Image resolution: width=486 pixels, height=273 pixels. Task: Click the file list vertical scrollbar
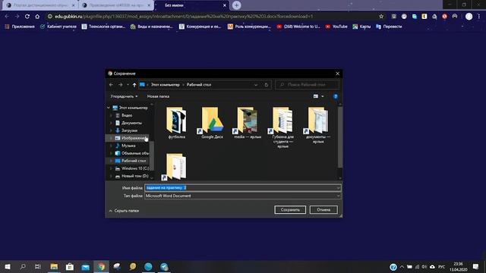coord(340,136)
